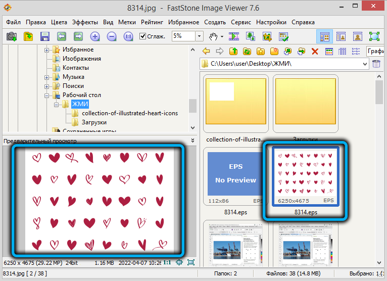Select the EPS No Preview thumbnail
Image resolution: width=387 pixels, height=281 pixels.
tap(235, 177)
